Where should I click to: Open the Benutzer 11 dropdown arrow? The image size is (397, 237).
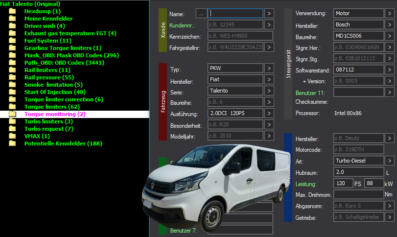pos(390,92)
